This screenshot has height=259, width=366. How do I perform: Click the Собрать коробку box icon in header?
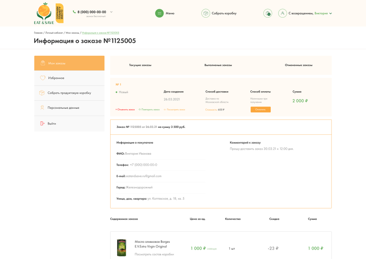tap(206, 13)
